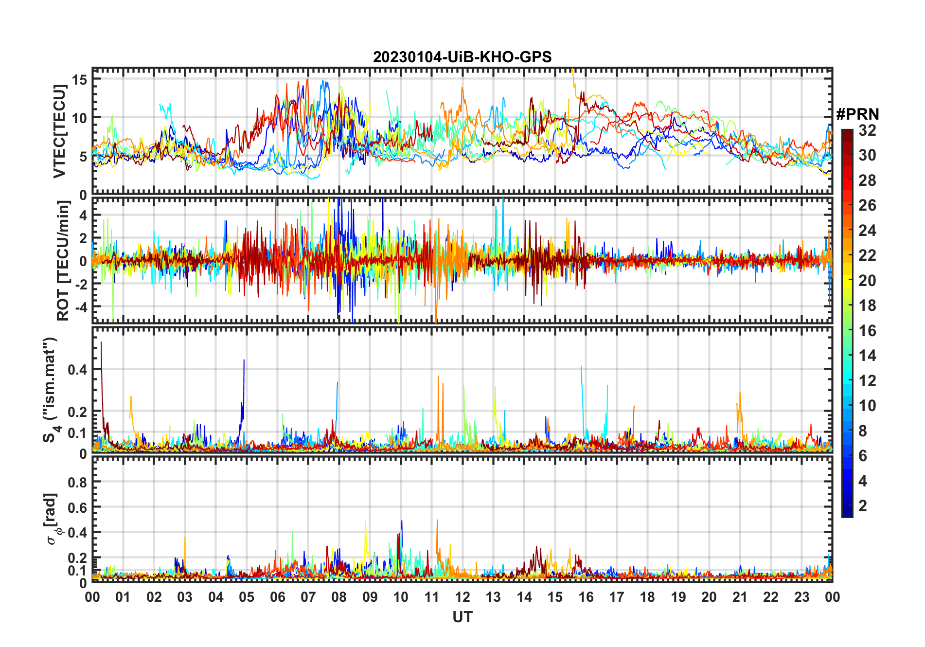The image size is (925, 647).
Task: Click x-axis tick label 11
Action: pyautogui.click(x=432, y=597)
